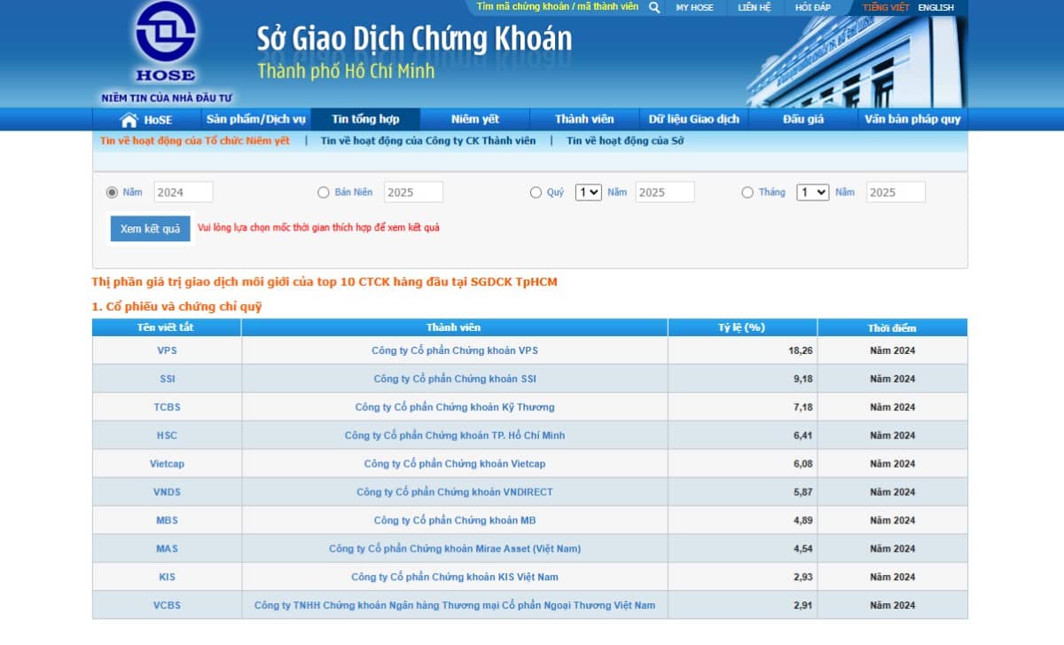Click the VPS abbreviation cell

pos(167,350)
